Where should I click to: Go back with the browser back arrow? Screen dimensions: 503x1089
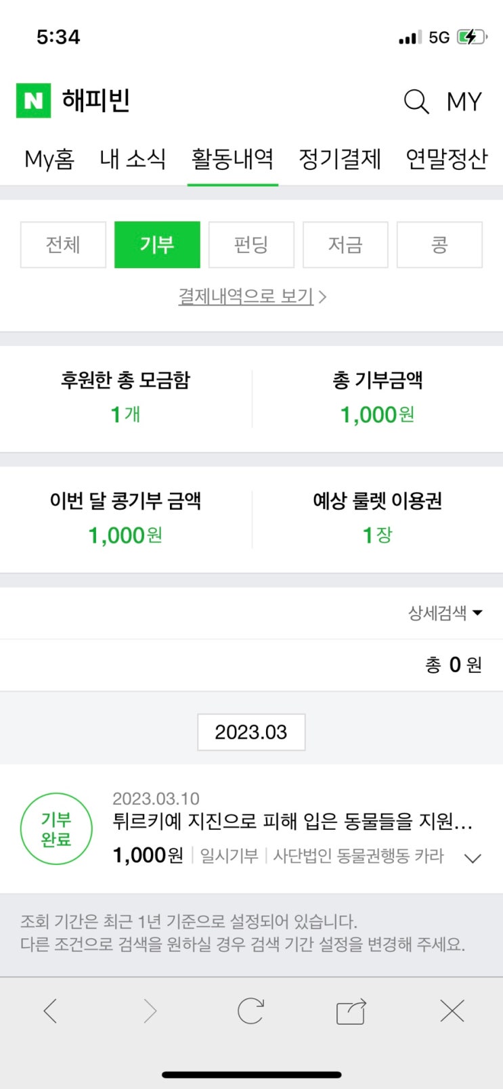click(50, 1011)
